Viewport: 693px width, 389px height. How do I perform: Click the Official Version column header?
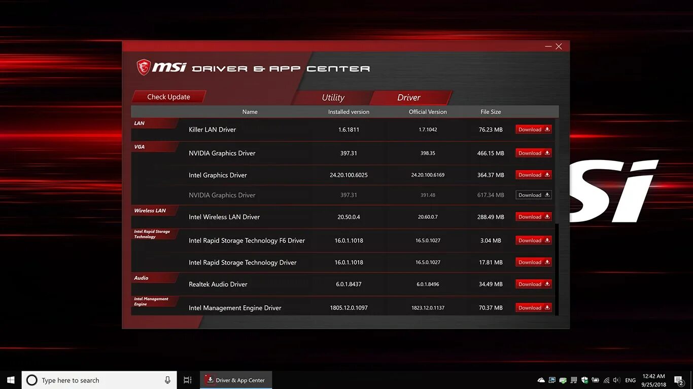point(428,112)
